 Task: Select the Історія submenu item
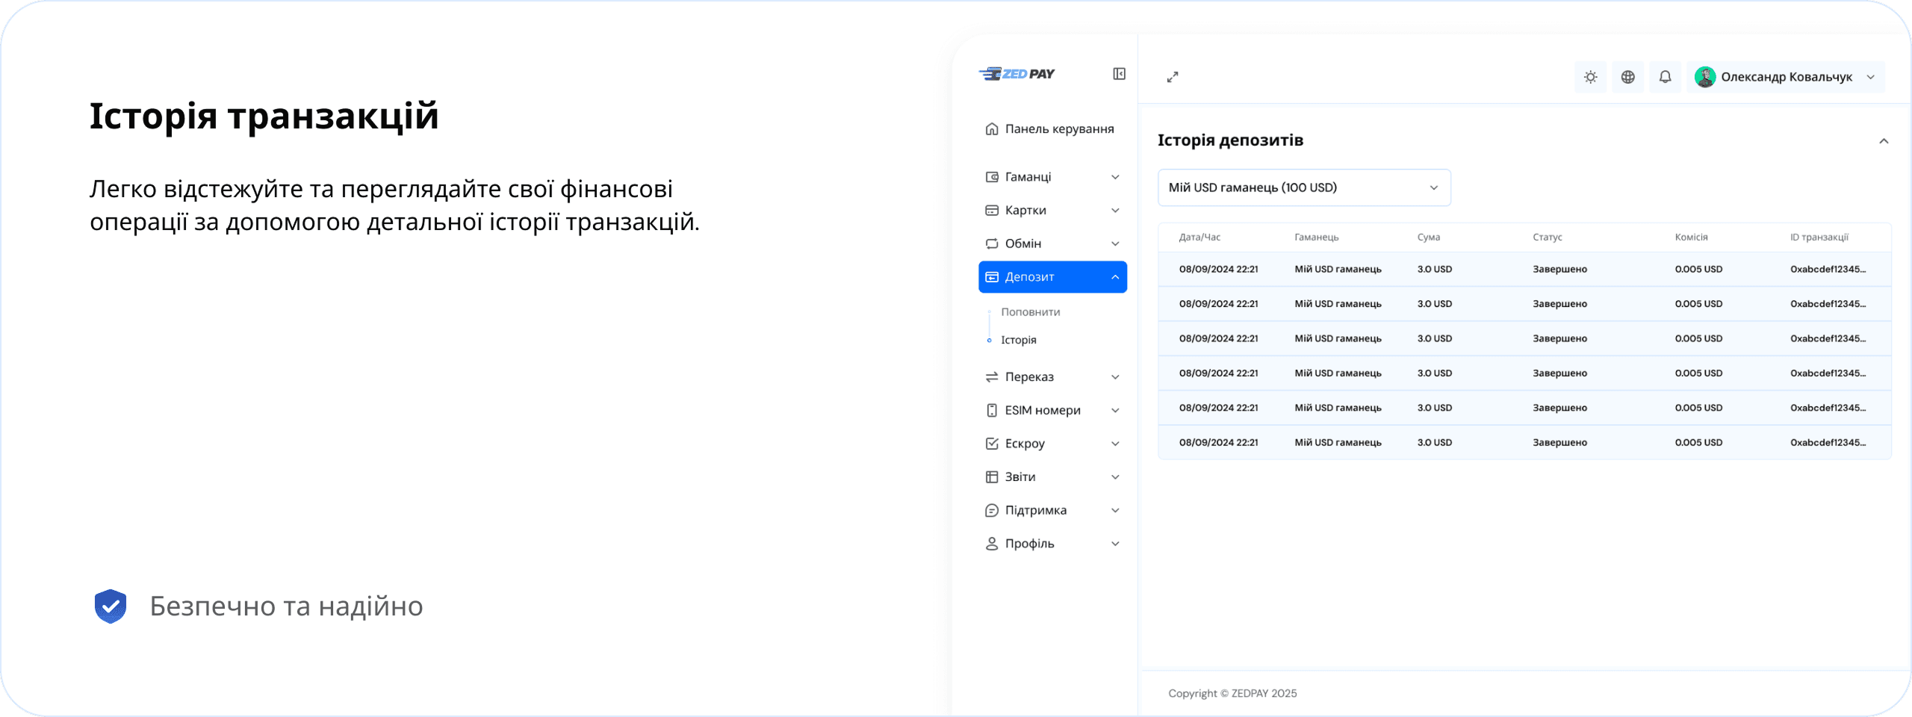tap(1018, 340)
